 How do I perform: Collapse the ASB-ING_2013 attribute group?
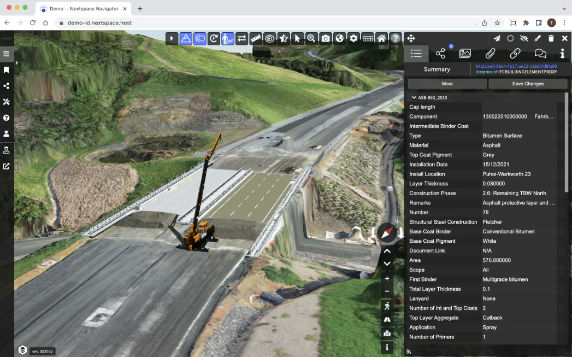tap(414, 98)
